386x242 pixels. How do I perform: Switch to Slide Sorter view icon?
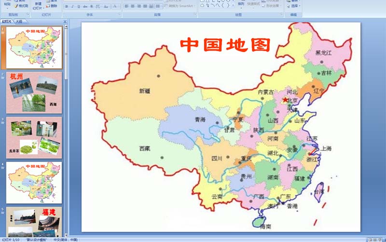(375, 240)
